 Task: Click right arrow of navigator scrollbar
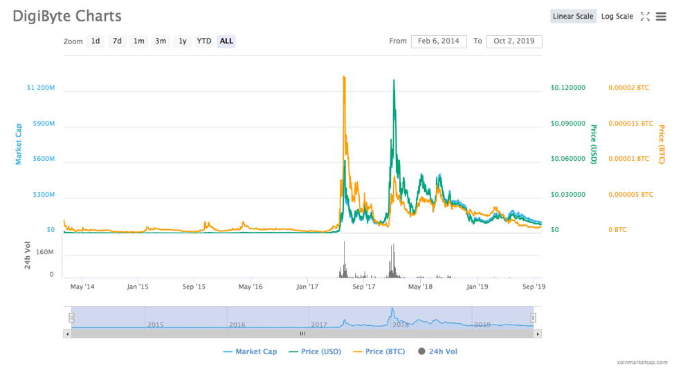click(x=538, y=333)
